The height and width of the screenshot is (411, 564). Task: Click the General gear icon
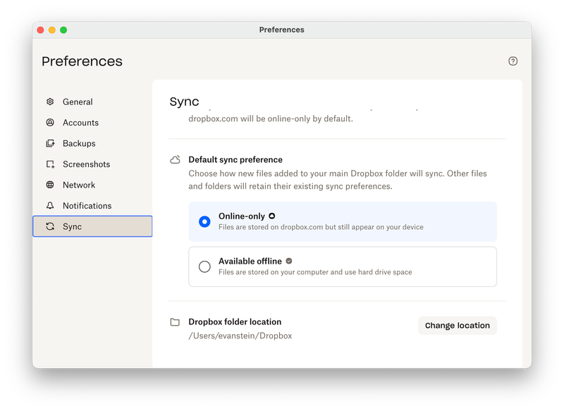click(50, 102)
